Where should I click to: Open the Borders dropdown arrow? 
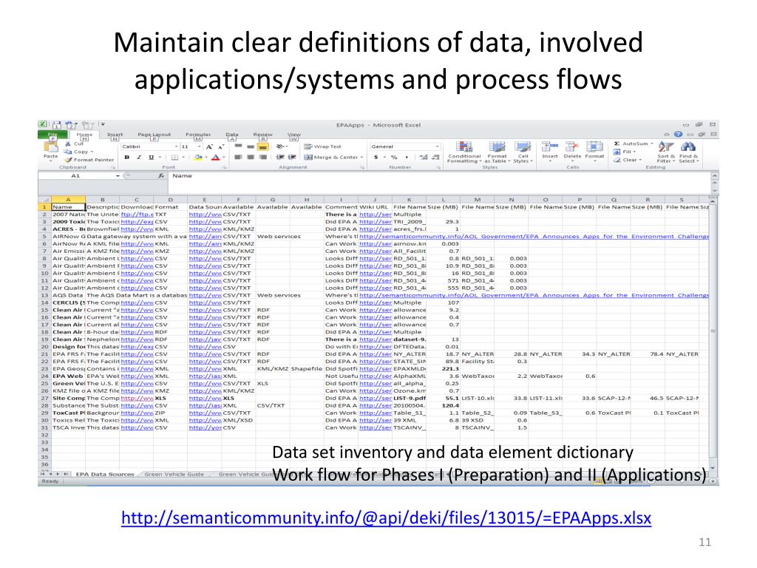click(183, 158)
